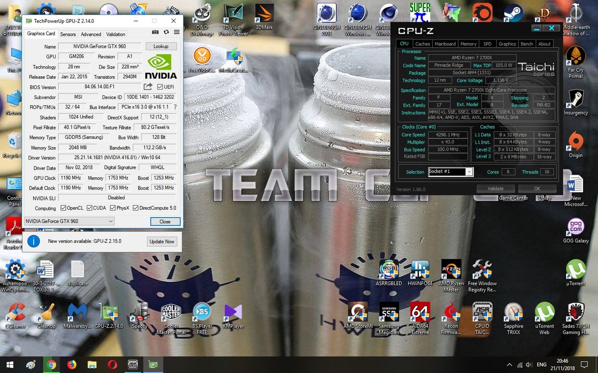
Task: Open the Steam desktop shortcut
Action: (x=513, y=13)
